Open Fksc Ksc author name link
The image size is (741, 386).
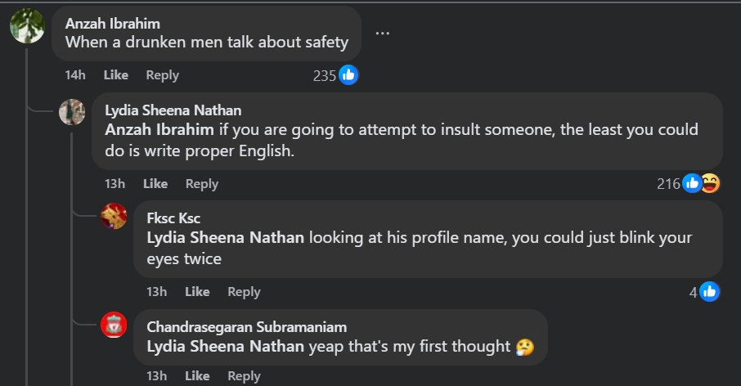[x=173, y=218]
